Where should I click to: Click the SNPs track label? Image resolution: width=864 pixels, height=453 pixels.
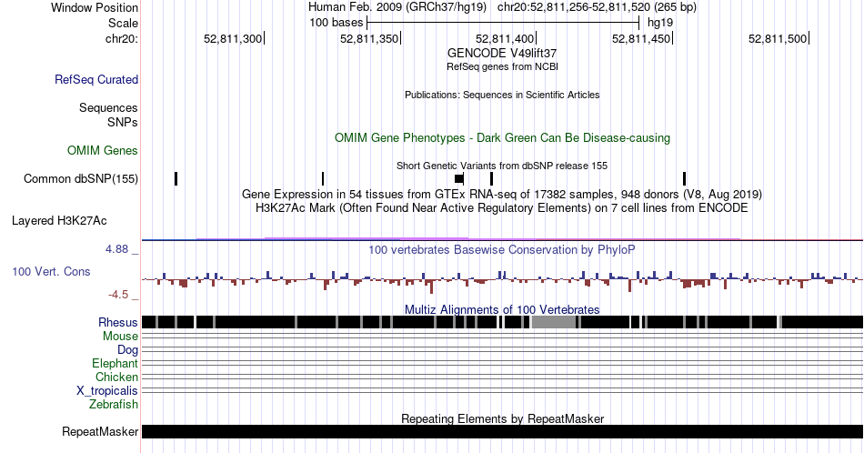pyautogui.click(x=123, y=122)
